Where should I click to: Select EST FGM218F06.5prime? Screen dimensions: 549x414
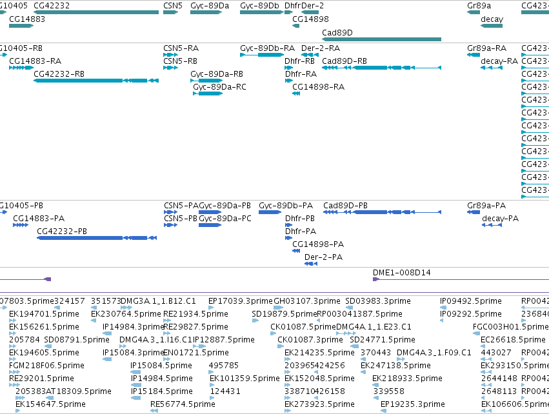pyautogui.click(x=14, y=372)
